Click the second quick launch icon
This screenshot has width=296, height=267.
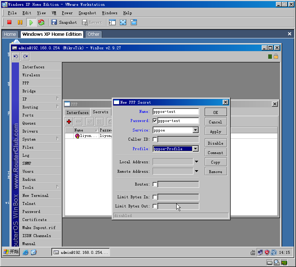coord(34,252)
